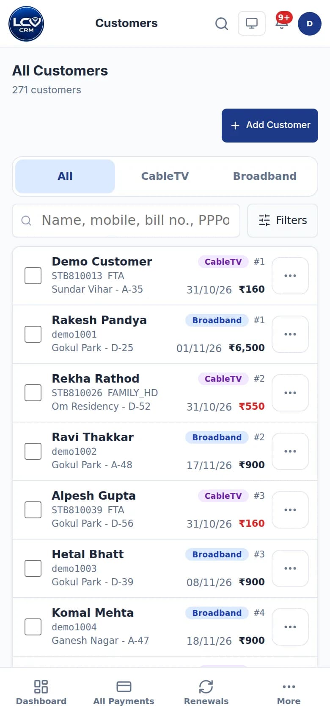
Task: Open three-dot menu for Rakesh Pandya
Action: coord(290,334)
